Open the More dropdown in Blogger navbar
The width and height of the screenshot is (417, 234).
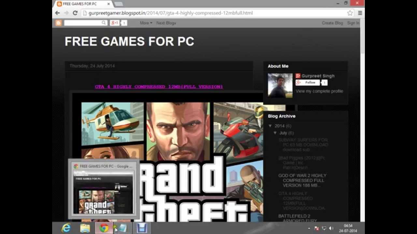[x=146, y=23]
